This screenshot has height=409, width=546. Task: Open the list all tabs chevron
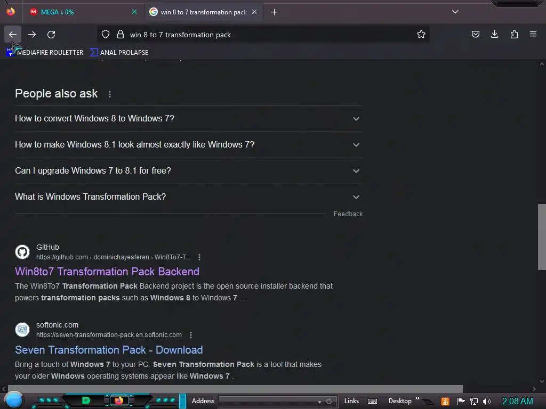coord(455,12)
